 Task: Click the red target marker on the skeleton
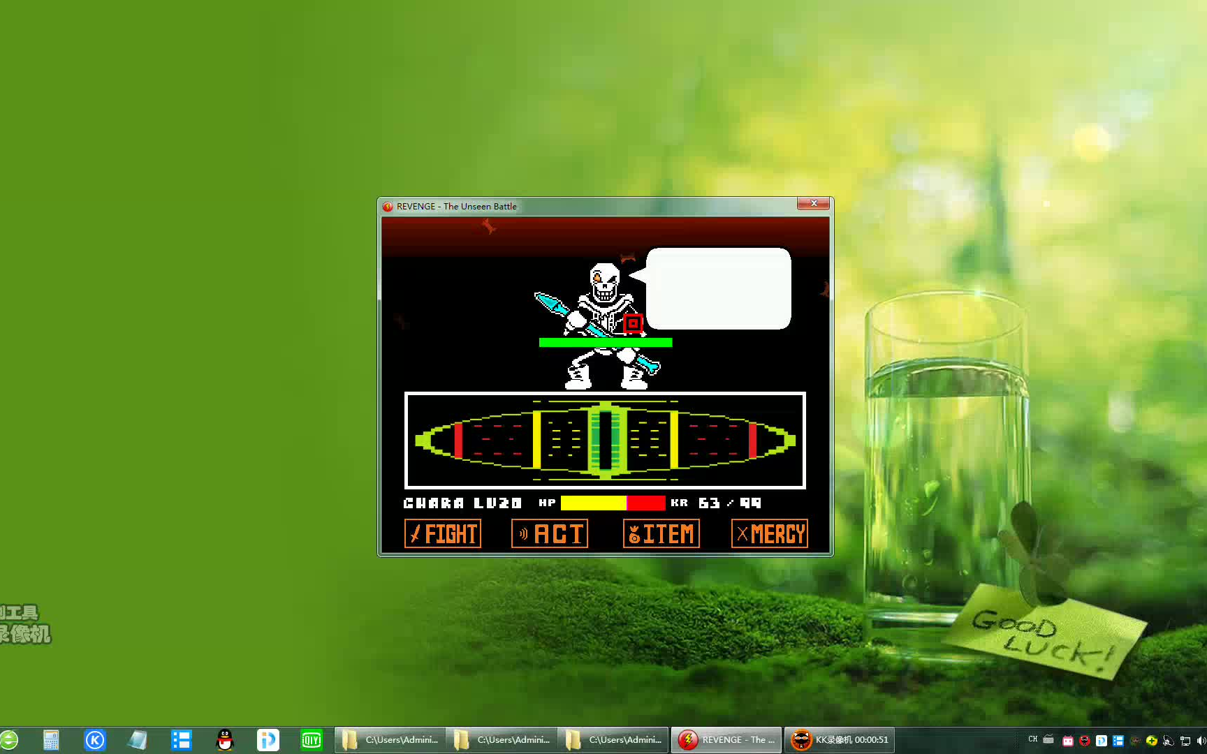pyautogui.click(x=633, y=323)
